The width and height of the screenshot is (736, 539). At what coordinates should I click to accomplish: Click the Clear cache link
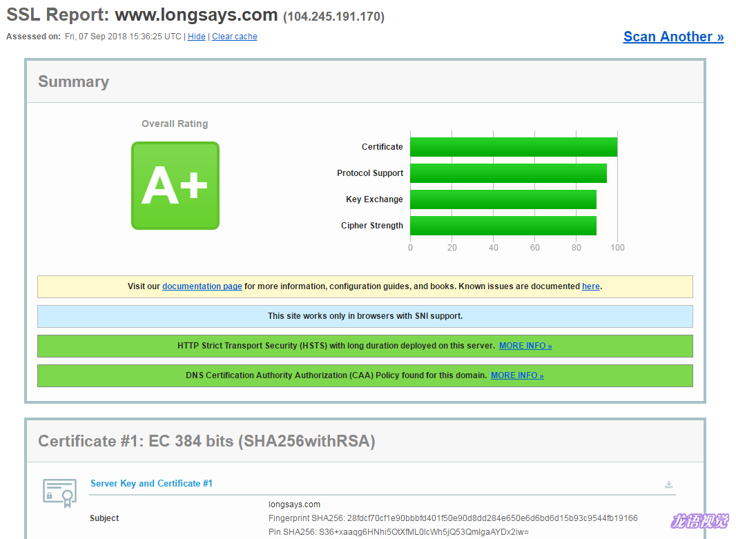click(x=234, y=37)
